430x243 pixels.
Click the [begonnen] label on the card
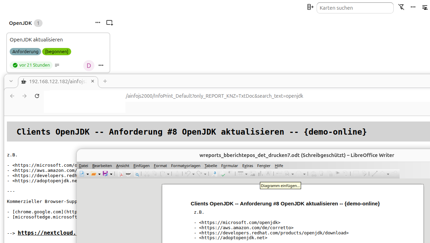point(57,52)
